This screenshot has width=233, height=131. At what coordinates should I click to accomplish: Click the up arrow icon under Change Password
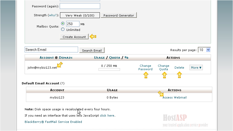[146, 75]
